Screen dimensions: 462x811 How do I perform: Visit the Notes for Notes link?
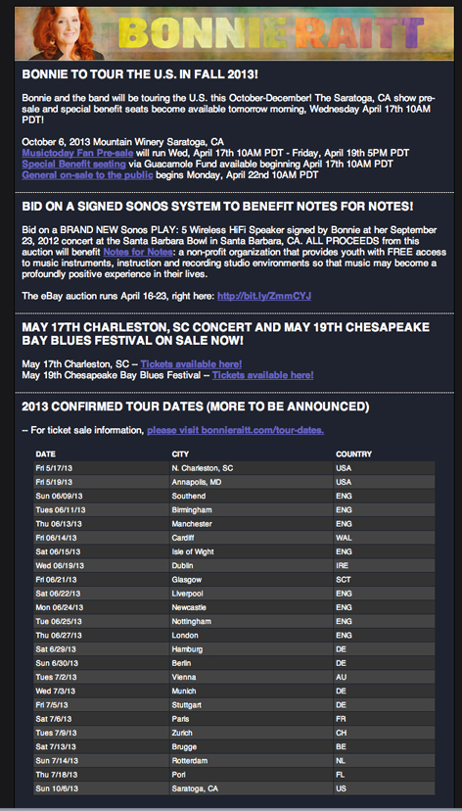click(x=137, y=253)
